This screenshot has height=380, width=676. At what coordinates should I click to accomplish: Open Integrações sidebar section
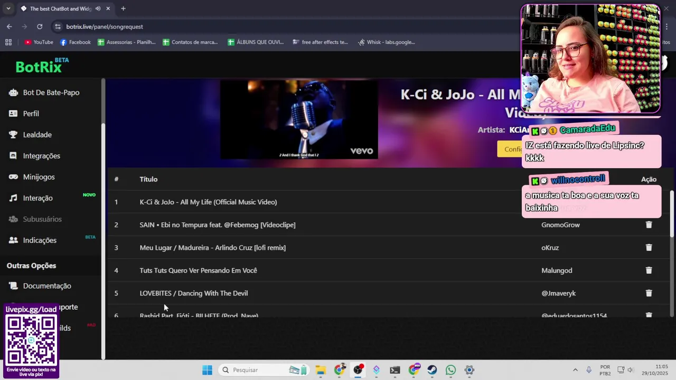42,156
